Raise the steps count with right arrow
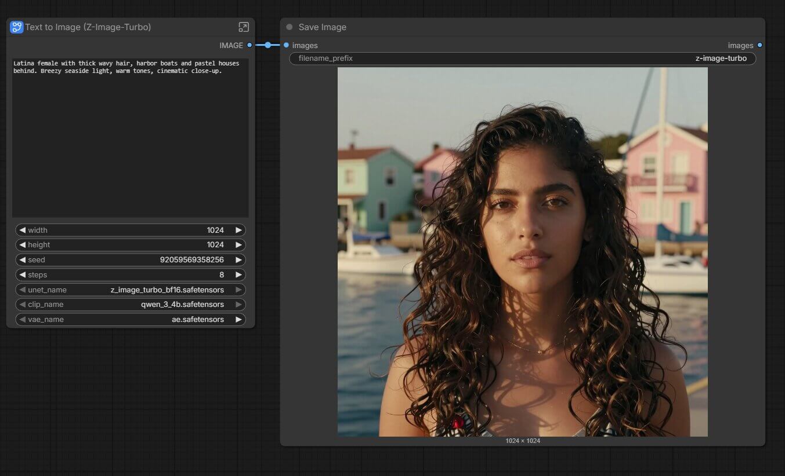 pos(238,275)
